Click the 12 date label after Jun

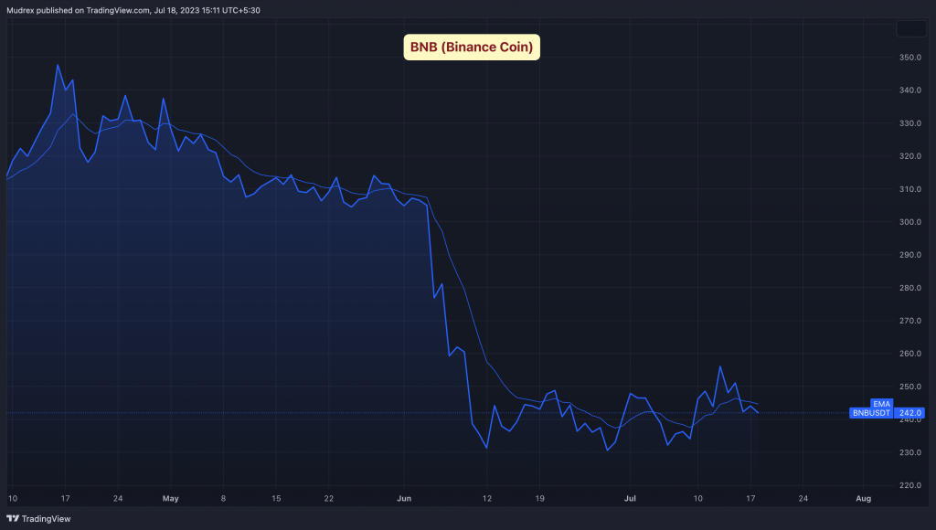pos(487,498)
